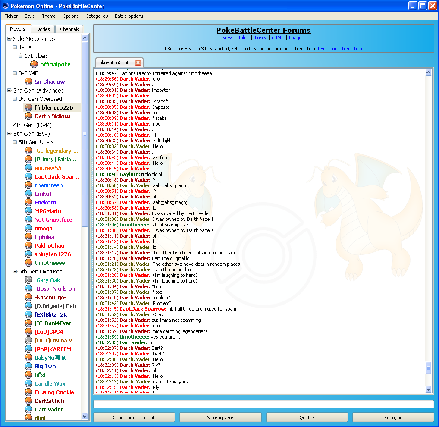Open the eRMT link
Screen dimensions: 439x427
[x=278, y=38]
